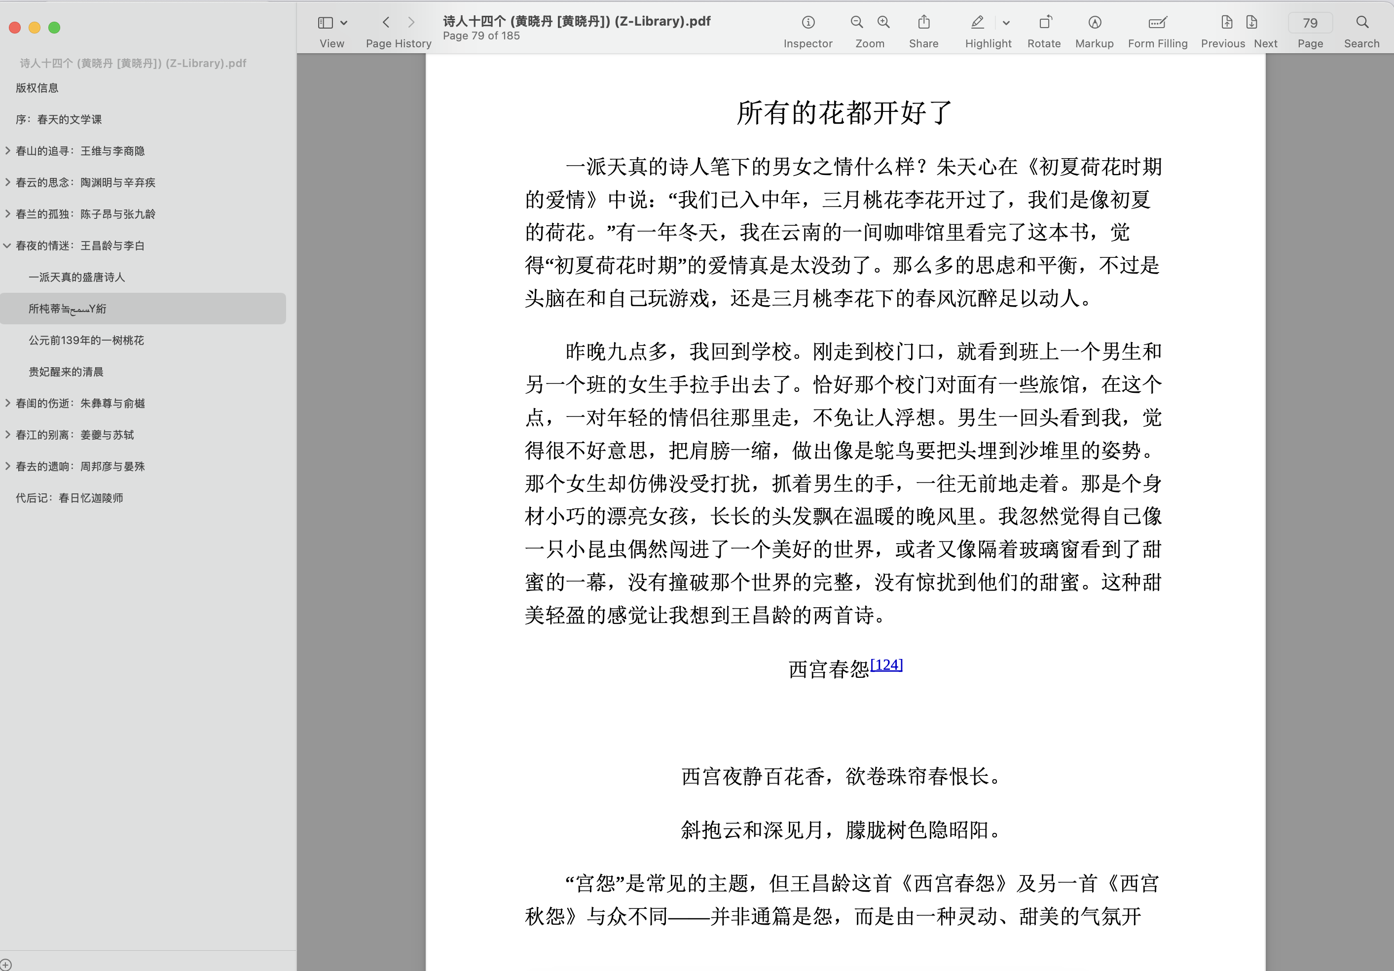Open the Search tool
Image resolution: width=1394 pixels, height=971 pixels.
tap(1362, 23)
